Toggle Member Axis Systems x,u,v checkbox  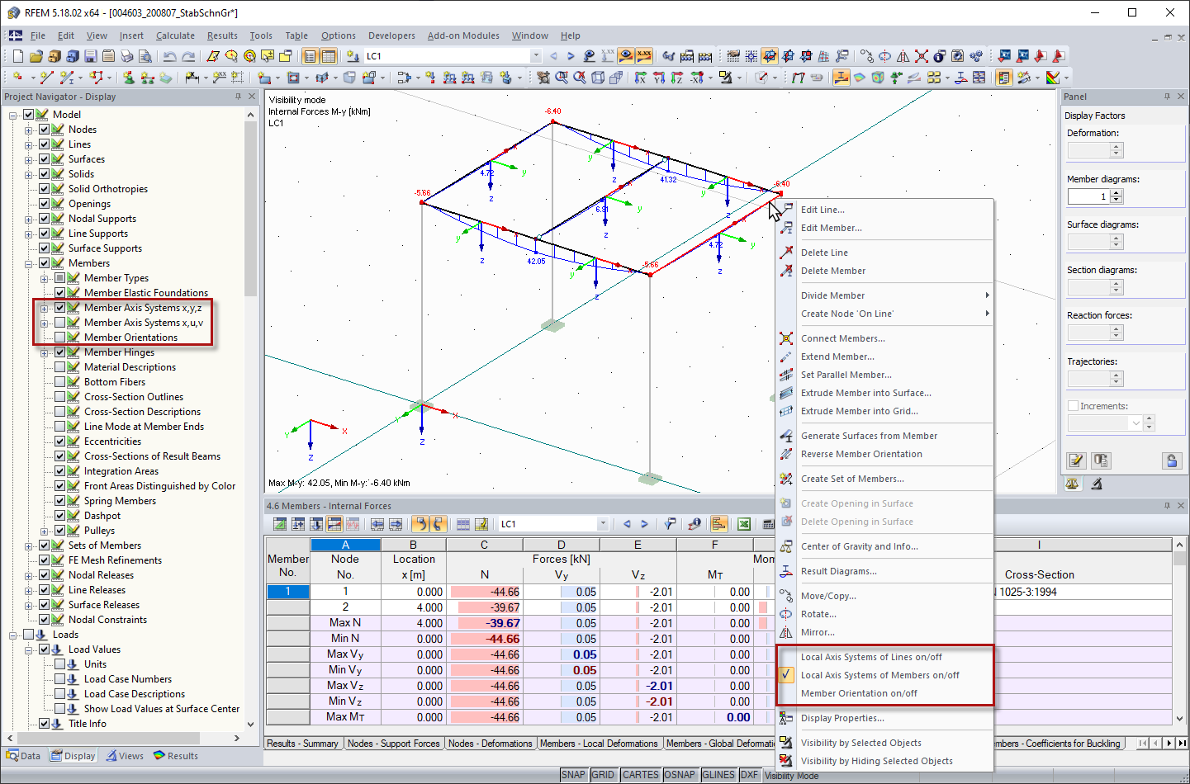(59, 323)
